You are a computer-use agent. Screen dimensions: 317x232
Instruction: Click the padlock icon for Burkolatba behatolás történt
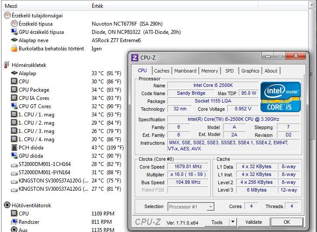tap(14, 49)
